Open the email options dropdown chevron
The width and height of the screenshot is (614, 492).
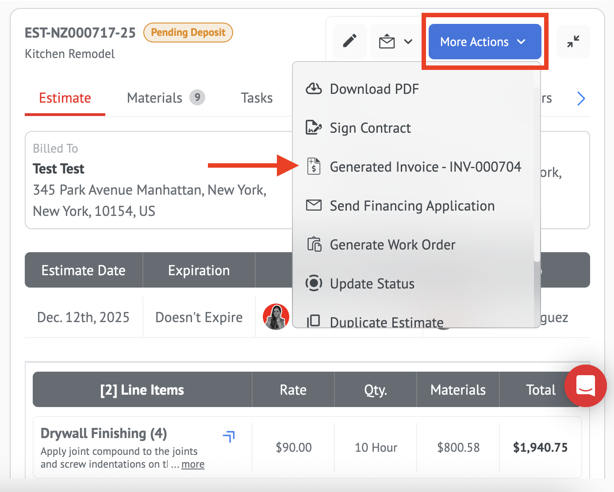(x=408, y=42)
